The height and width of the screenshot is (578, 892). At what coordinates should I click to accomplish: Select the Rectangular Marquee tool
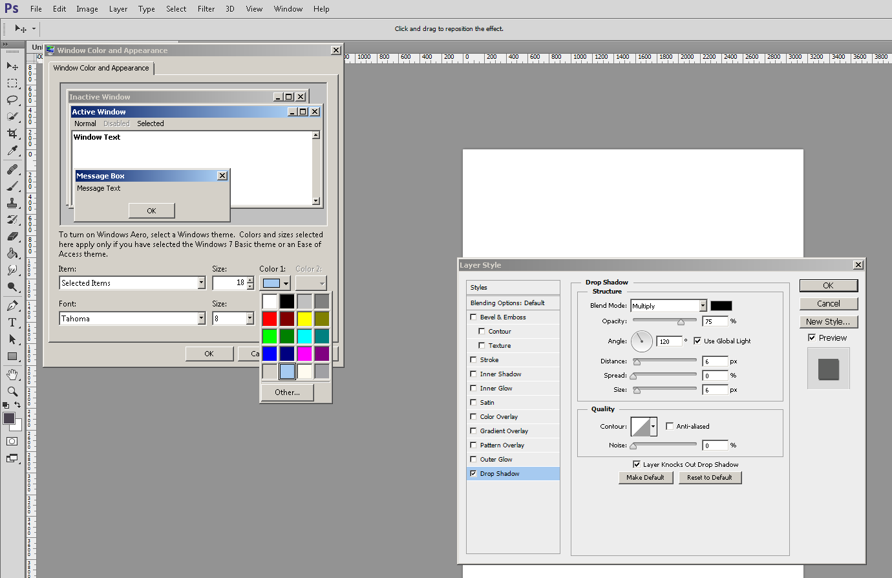pos(12,83)
